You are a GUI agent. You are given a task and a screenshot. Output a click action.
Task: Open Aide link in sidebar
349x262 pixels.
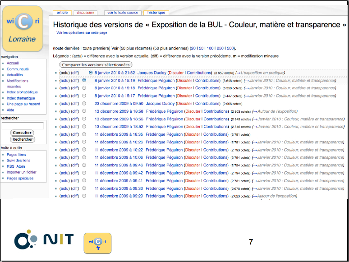(10, 110)
